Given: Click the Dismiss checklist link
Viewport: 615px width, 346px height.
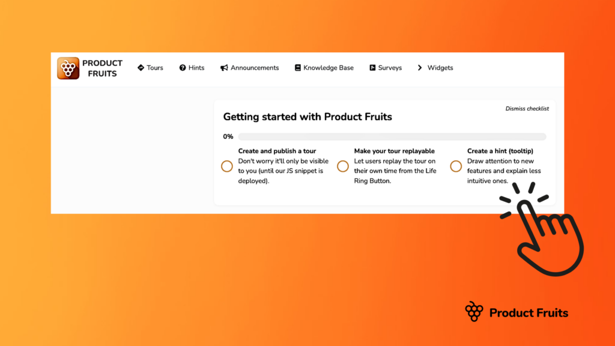Looking at the screenshot, I should tap(527, 109).
